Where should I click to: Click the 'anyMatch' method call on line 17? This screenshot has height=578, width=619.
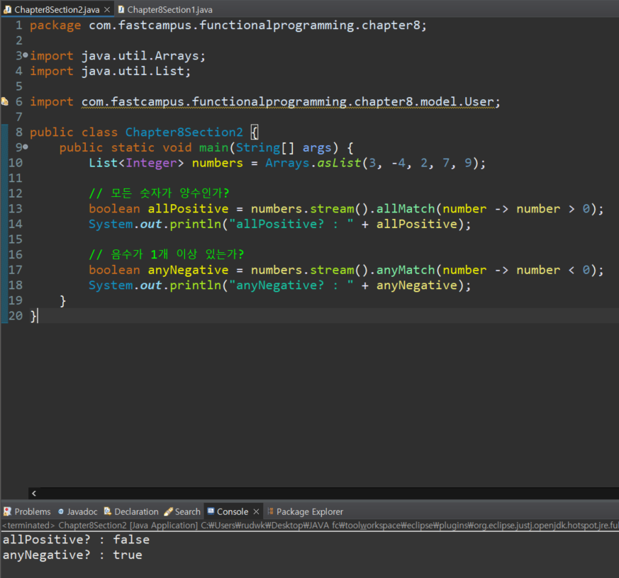[x=406, y=270]
